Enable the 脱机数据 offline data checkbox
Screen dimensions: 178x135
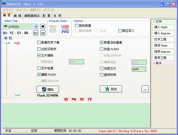[x=77, y=26]
